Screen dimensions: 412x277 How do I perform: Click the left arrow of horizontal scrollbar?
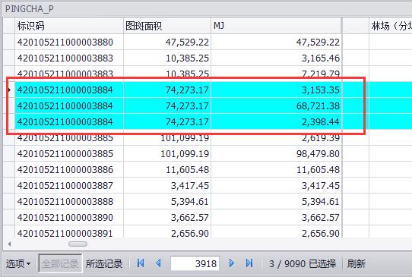pyautogui.click(x=9, y=244)
